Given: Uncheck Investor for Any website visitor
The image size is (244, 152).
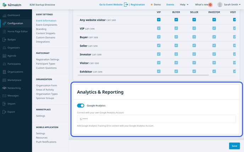Looking at the screenshot, I should [x=214, y=20].
